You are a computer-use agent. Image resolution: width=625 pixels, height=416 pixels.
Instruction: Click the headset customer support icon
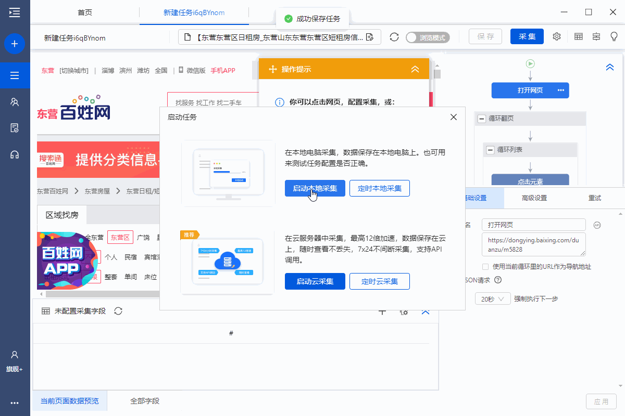15,154
